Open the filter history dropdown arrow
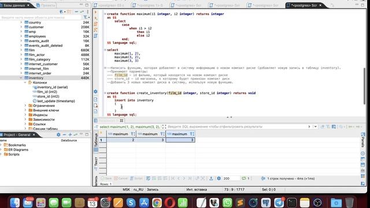Screen dimensions: 370x208 click(315, 127)
